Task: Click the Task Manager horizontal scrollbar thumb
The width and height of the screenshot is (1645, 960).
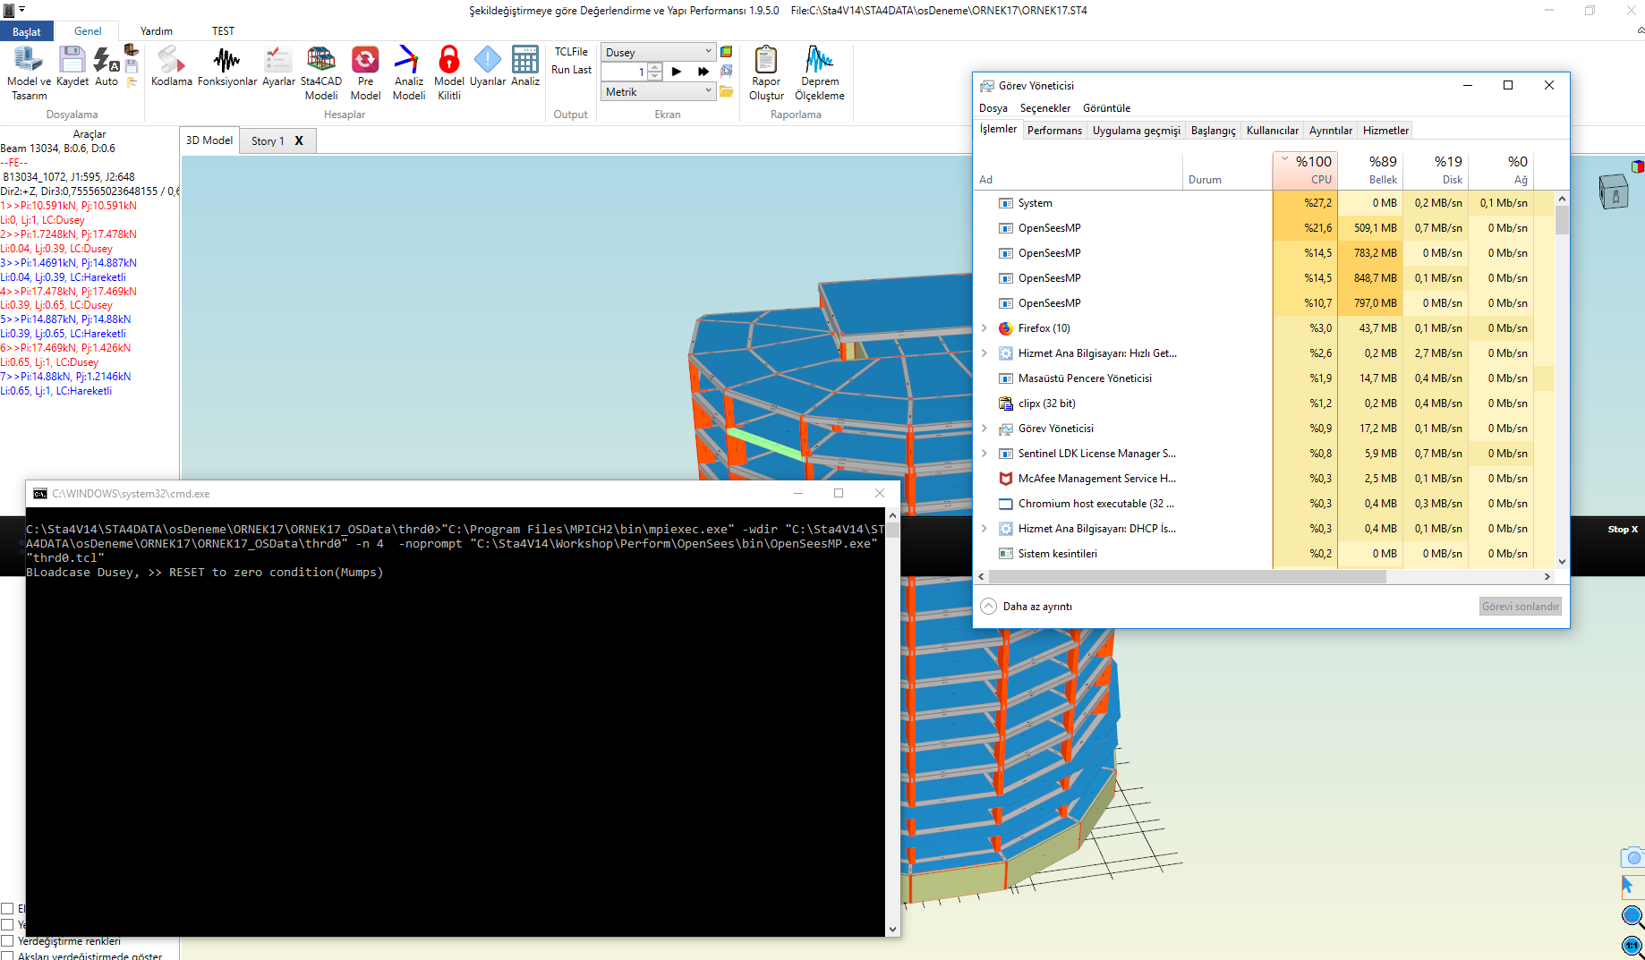Action: [1186, 577]
